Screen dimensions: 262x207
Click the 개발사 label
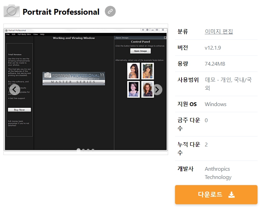click(186, 169)
